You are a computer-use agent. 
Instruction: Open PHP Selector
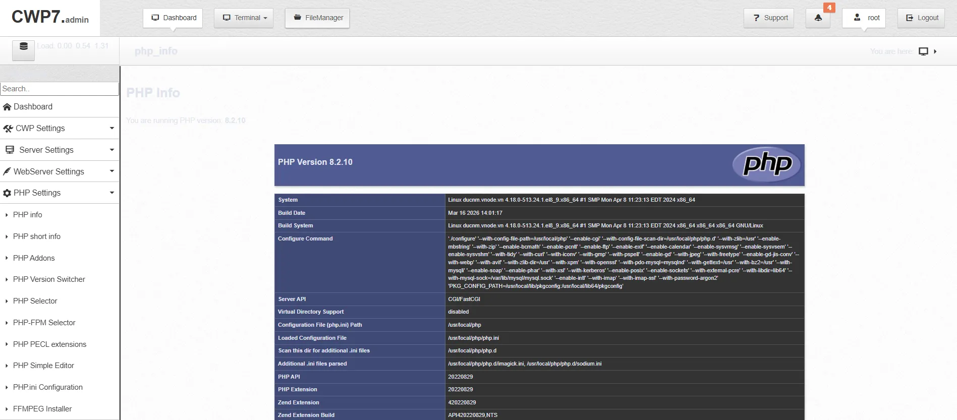click(35, 301)
